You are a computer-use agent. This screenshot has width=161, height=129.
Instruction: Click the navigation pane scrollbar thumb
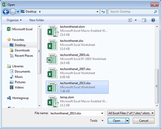[x=39, y=51]
